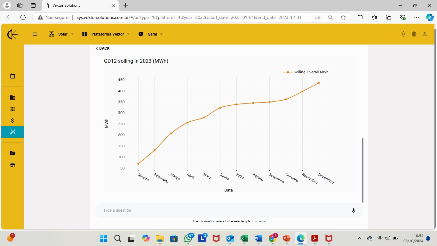Click the Dezembro data point on chart

319,83
